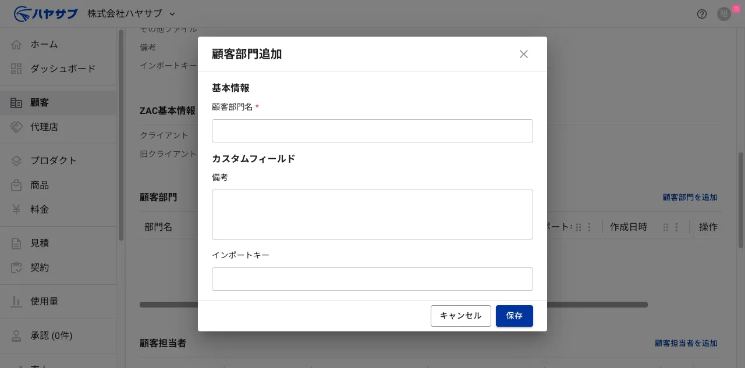This screenshot has width=745, height=368.
Task: Click the page vertical scrollbar on the right
Action: pos(741,200)
